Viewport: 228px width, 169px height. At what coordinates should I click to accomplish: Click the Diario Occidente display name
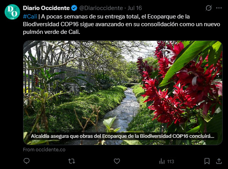(x=46, y=8)
